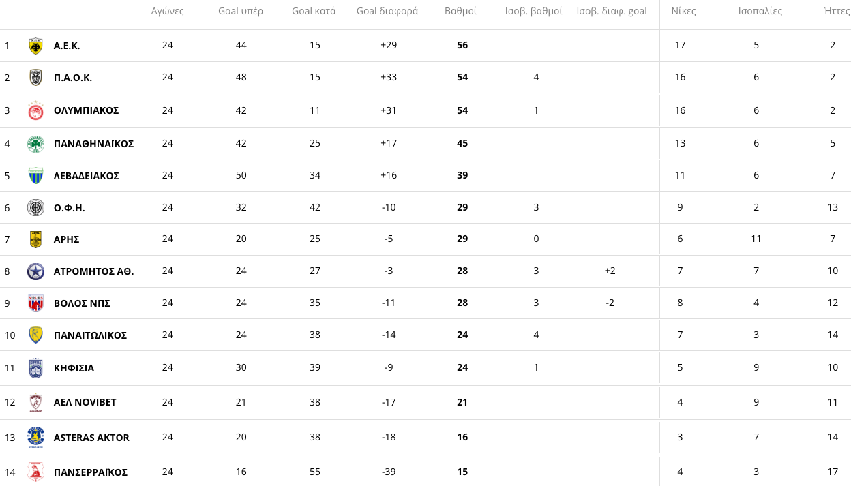Image resolution: width=851 pixels, height=486 pixels.
Task: Click the Βόλος ΝΠΣ team crest
Action: point(35,303)
